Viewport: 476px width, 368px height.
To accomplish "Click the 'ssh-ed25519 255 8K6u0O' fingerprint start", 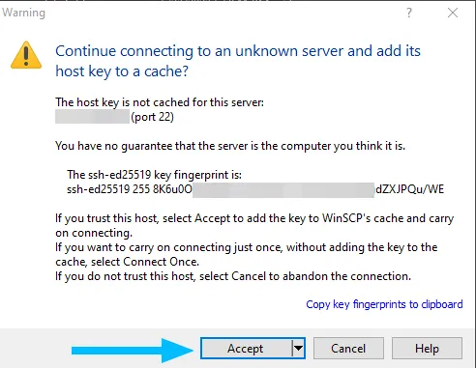I will tap(130, 189).
